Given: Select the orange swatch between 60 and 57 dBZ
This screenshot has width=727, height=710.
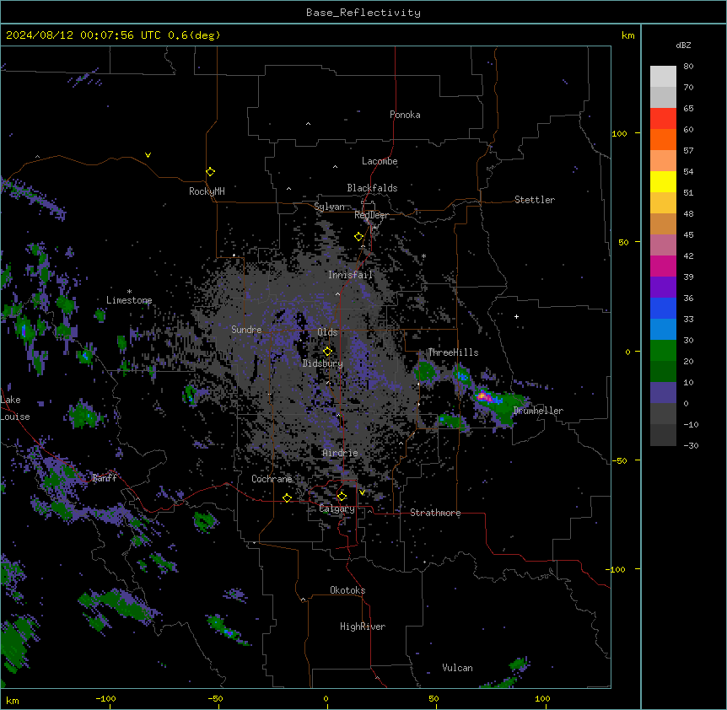Looking at the screenshot, I should coord(663,140).
